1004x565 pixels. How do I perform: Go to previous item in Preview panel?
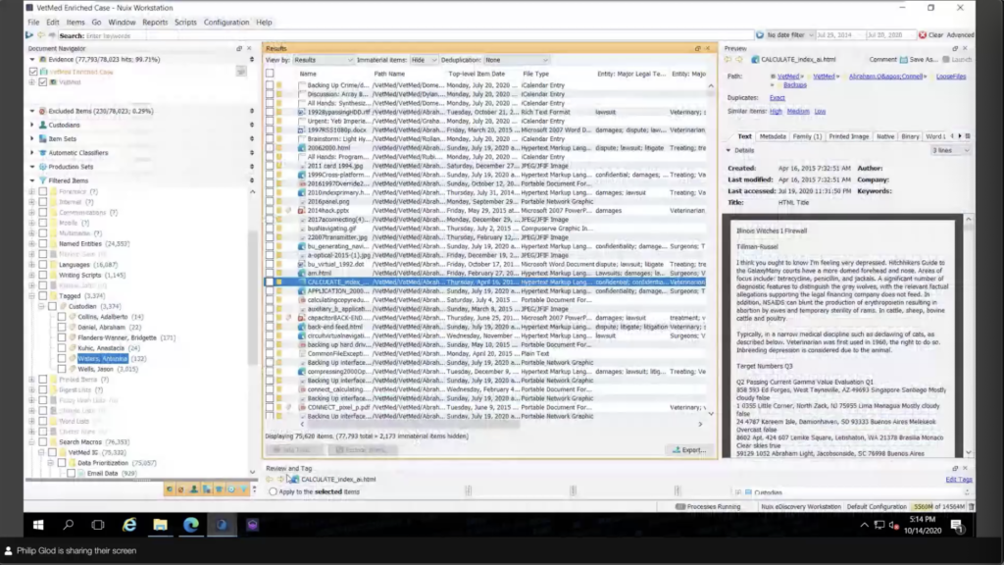pos(728,60)
